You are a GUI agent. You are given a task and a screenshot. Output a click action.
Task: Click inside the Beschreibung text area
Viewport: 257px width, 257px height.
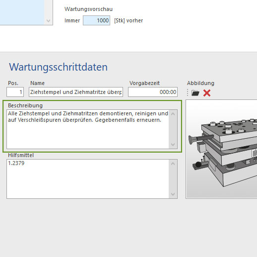[88, 129]
